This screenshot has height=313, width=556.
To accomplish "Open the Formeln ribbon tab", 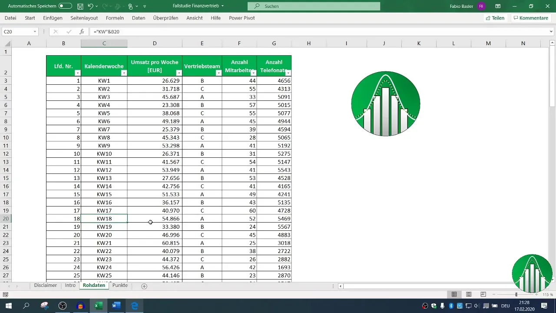I will [x=115, y=18].
